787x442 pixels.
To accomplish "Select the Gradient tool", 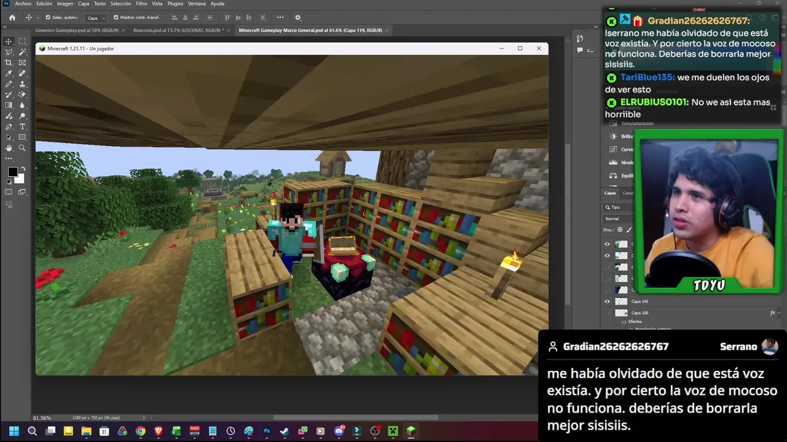I will [x=9, y=105].
